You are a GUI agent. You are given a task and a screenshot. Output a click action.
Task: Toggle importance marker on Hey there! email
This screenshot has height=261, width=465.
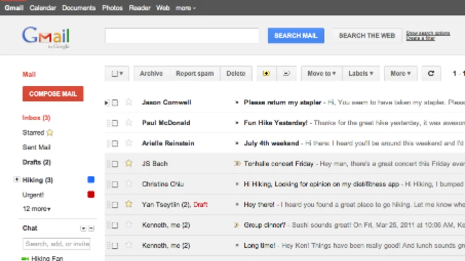(237, 205)
